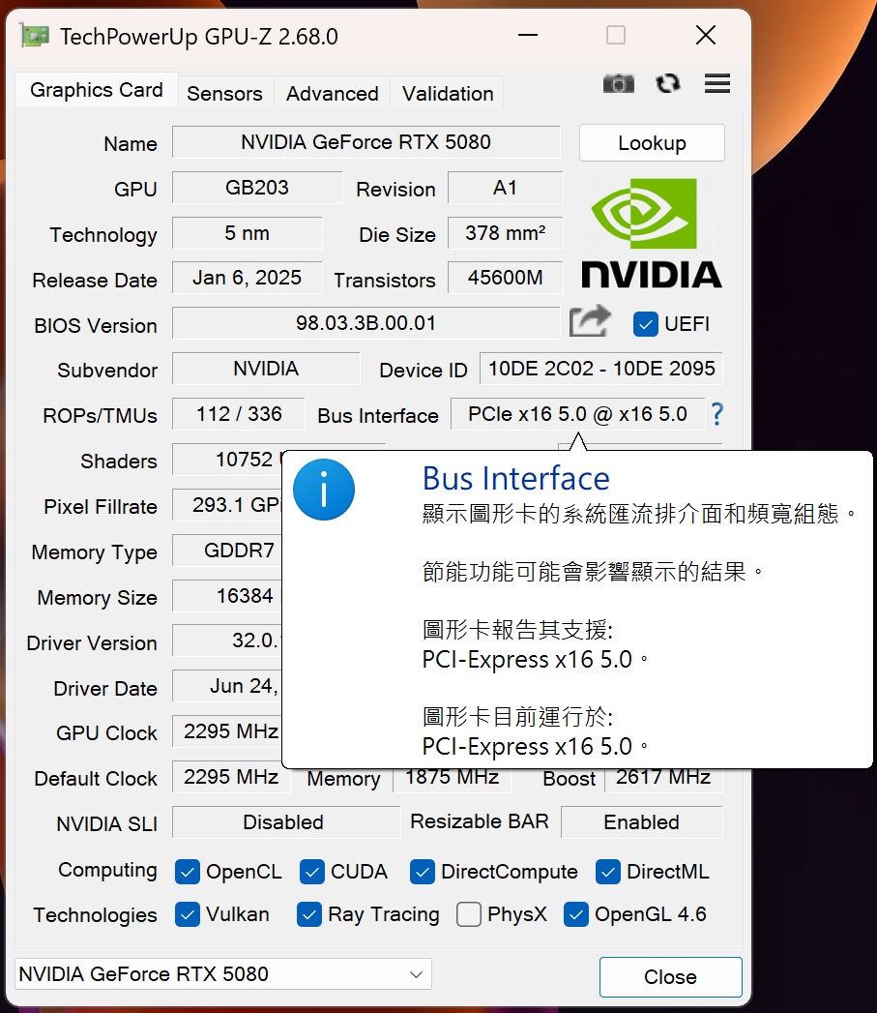
Task: Click the GPU-Z app icon in title bar
Action: (34, 36)
